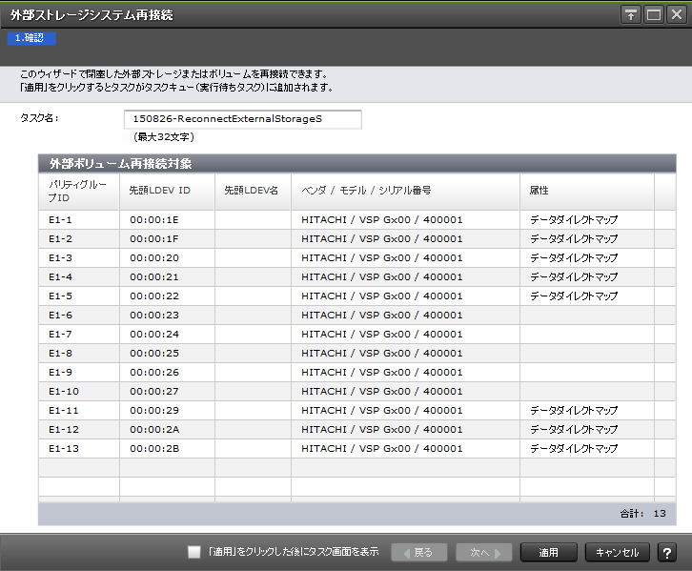Collapse the wizard window with pin icon
Image resolution: width=692 pixels, height=571 pixels.
(630, 14)
